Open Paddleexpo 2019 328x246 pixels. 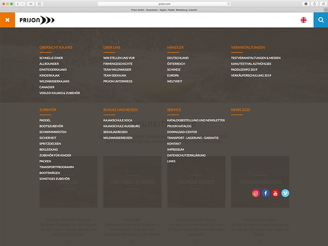point(244,69)
